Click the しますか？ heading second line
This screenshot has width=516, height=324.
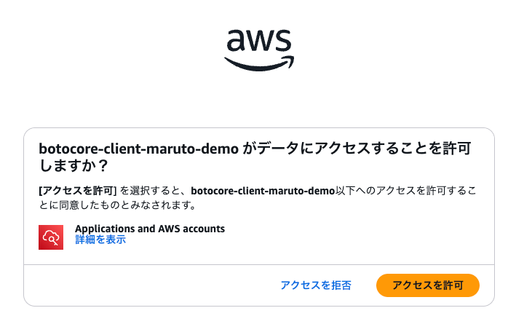(74, 165)
